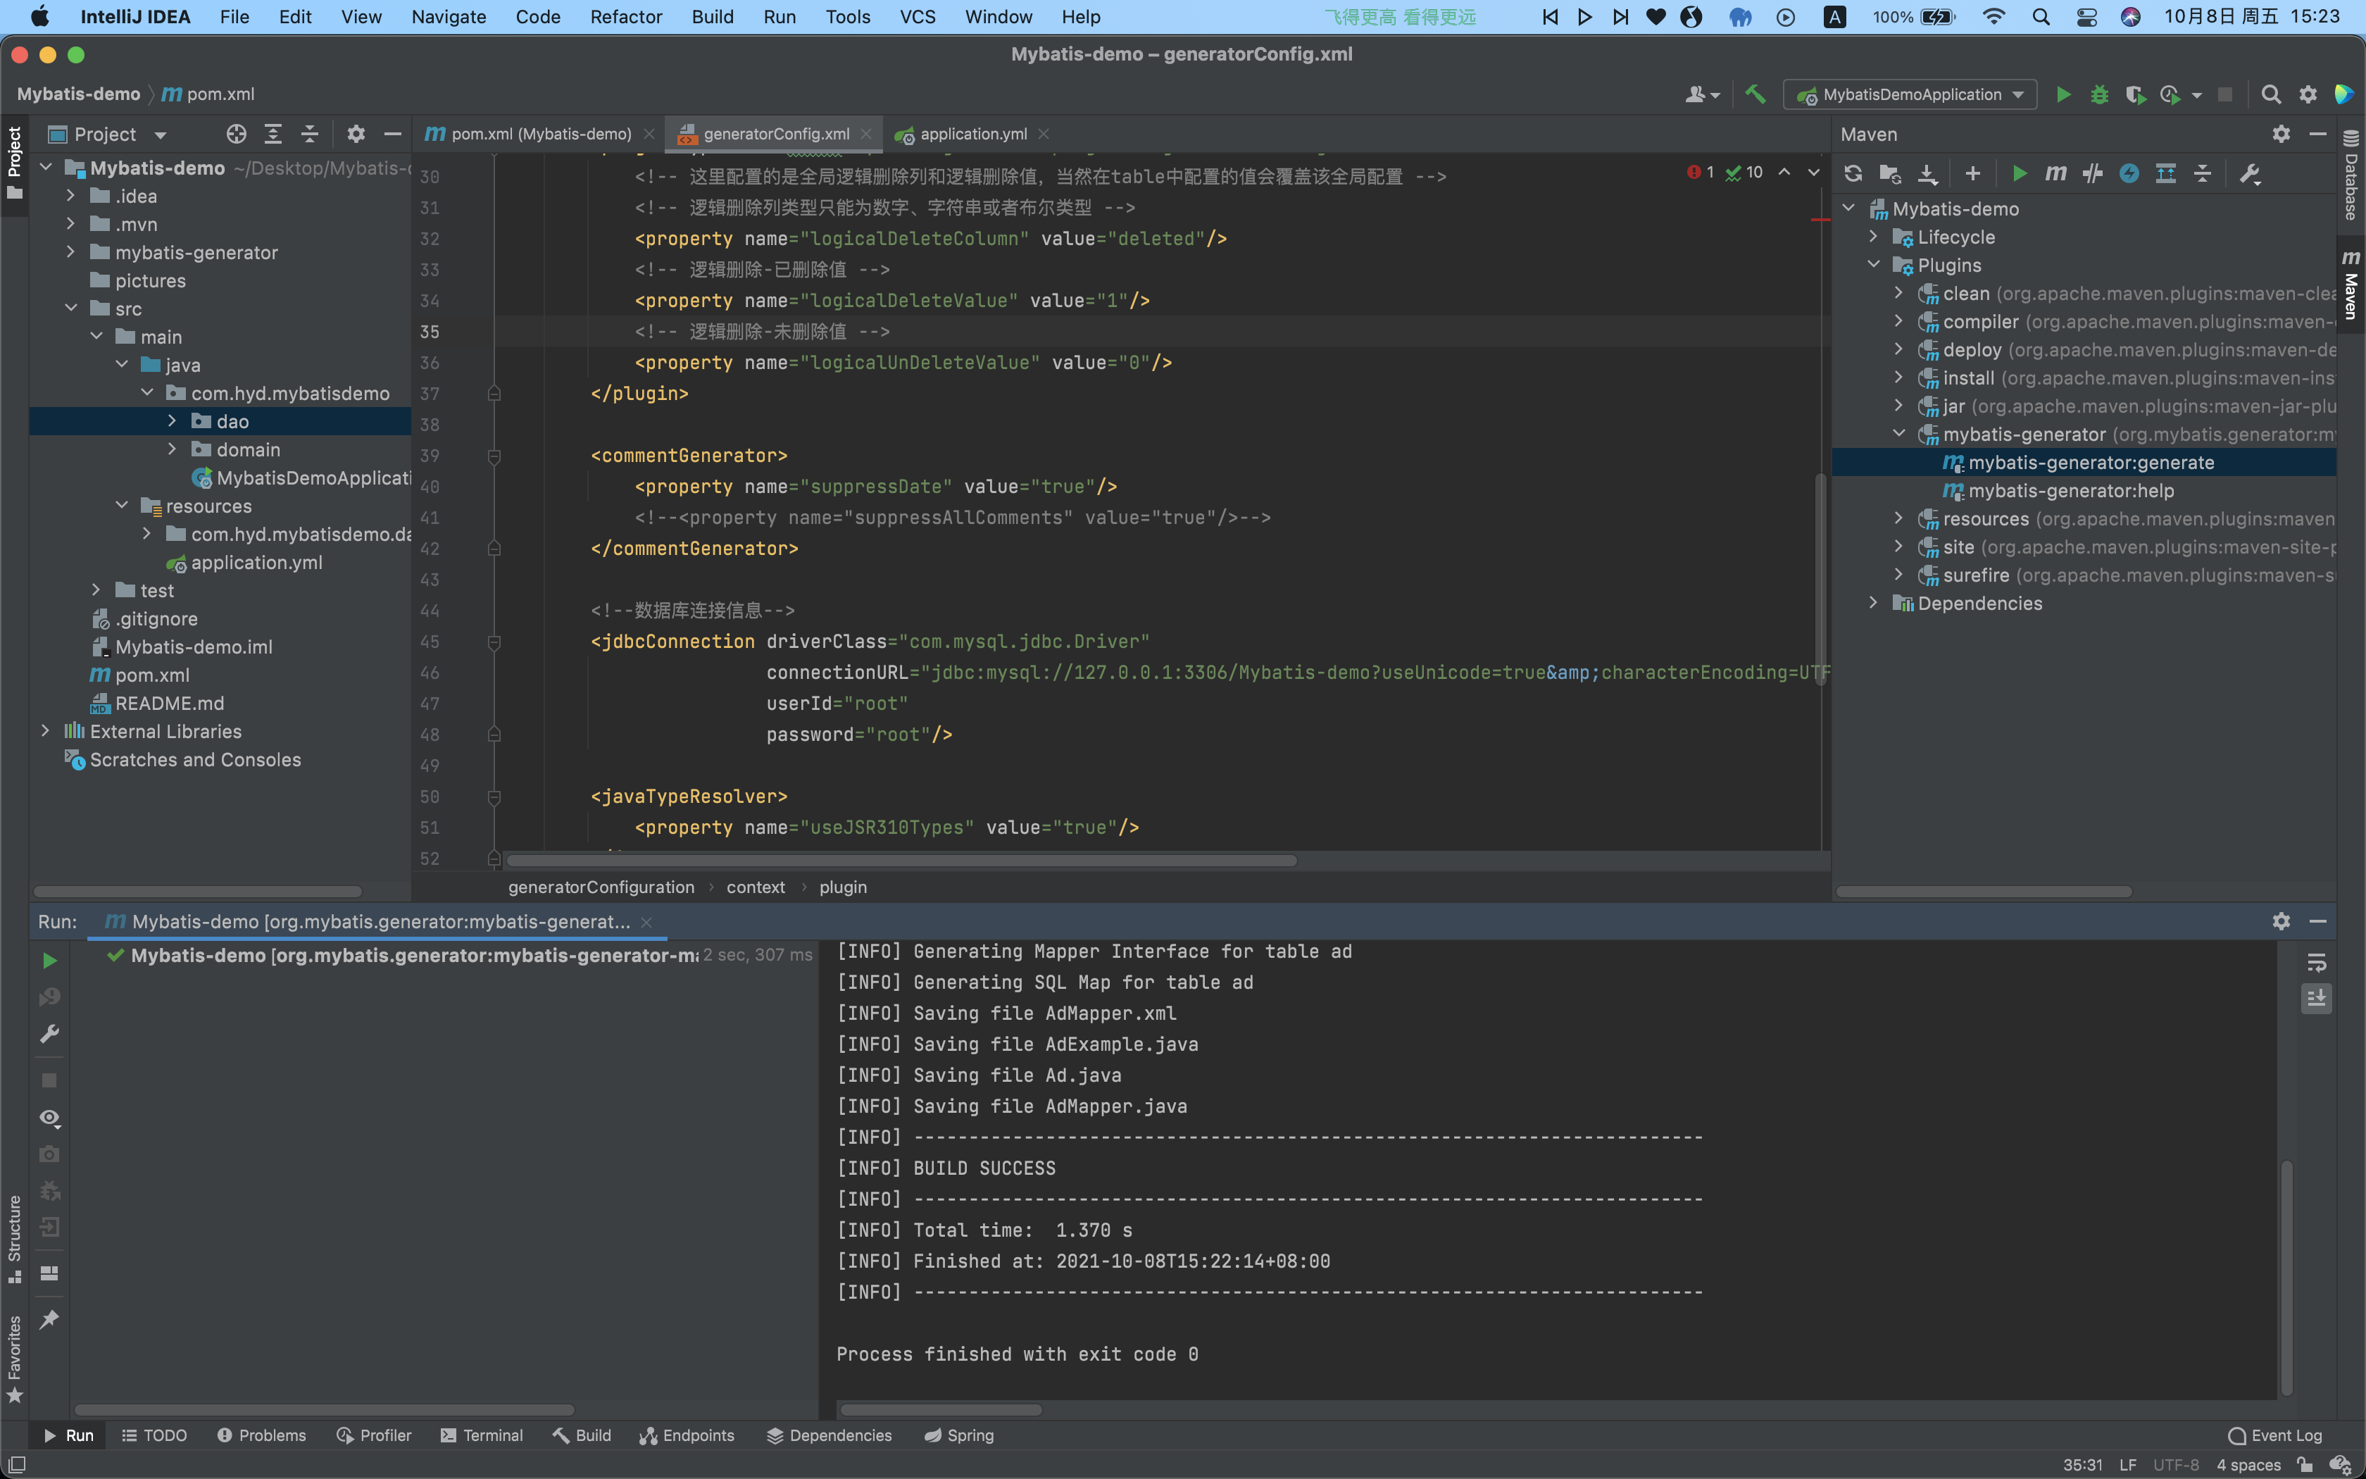Change 4 spaces indent setting
The height and width of the screenshot is (1479, 2366).
2248,1464
